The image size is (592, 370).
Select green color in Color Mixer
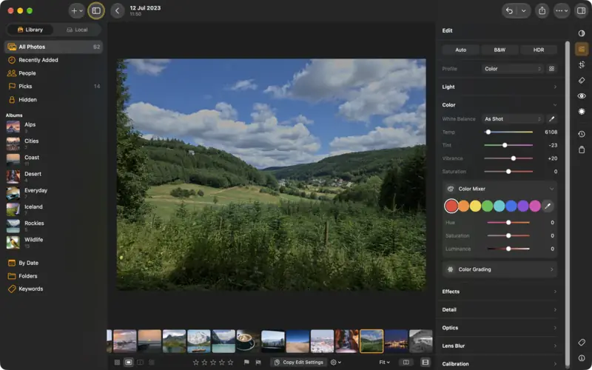click(x=487, y=206)
